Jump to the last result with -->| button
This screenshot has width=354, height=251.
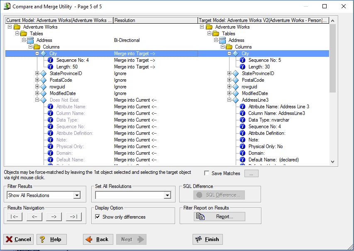pos(73,217)
